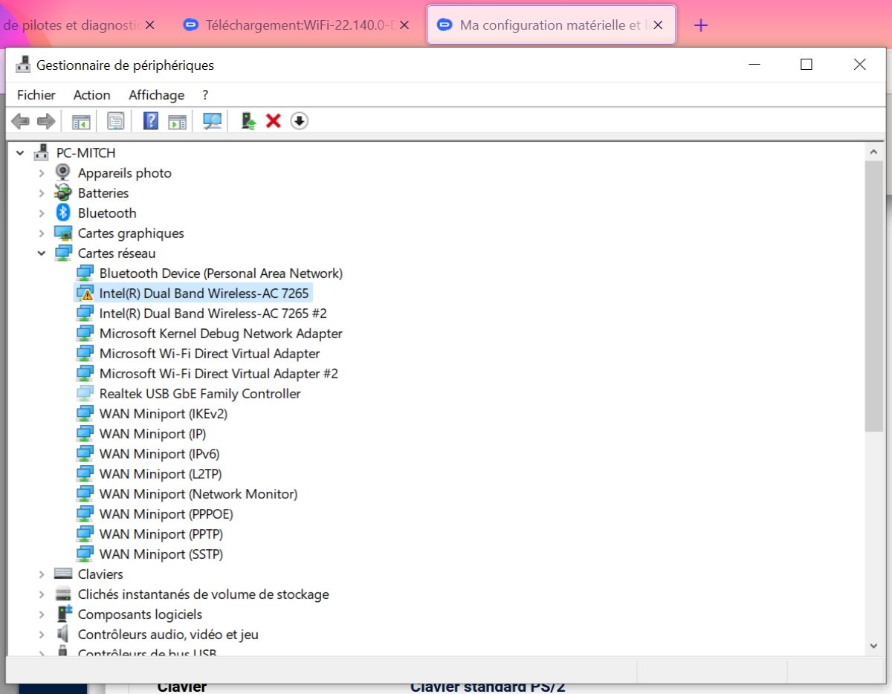Switch to Ma configuration matérielle browser tab

pyautogui.click(x=552, y=25)
